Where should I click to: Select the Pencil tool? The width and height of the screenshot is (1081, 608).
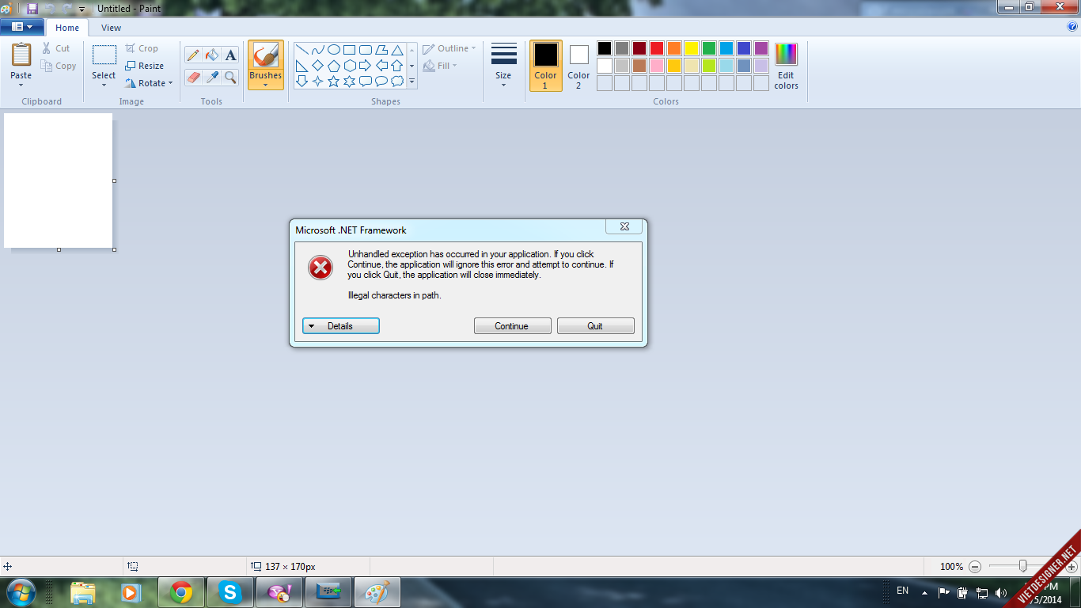193,55
